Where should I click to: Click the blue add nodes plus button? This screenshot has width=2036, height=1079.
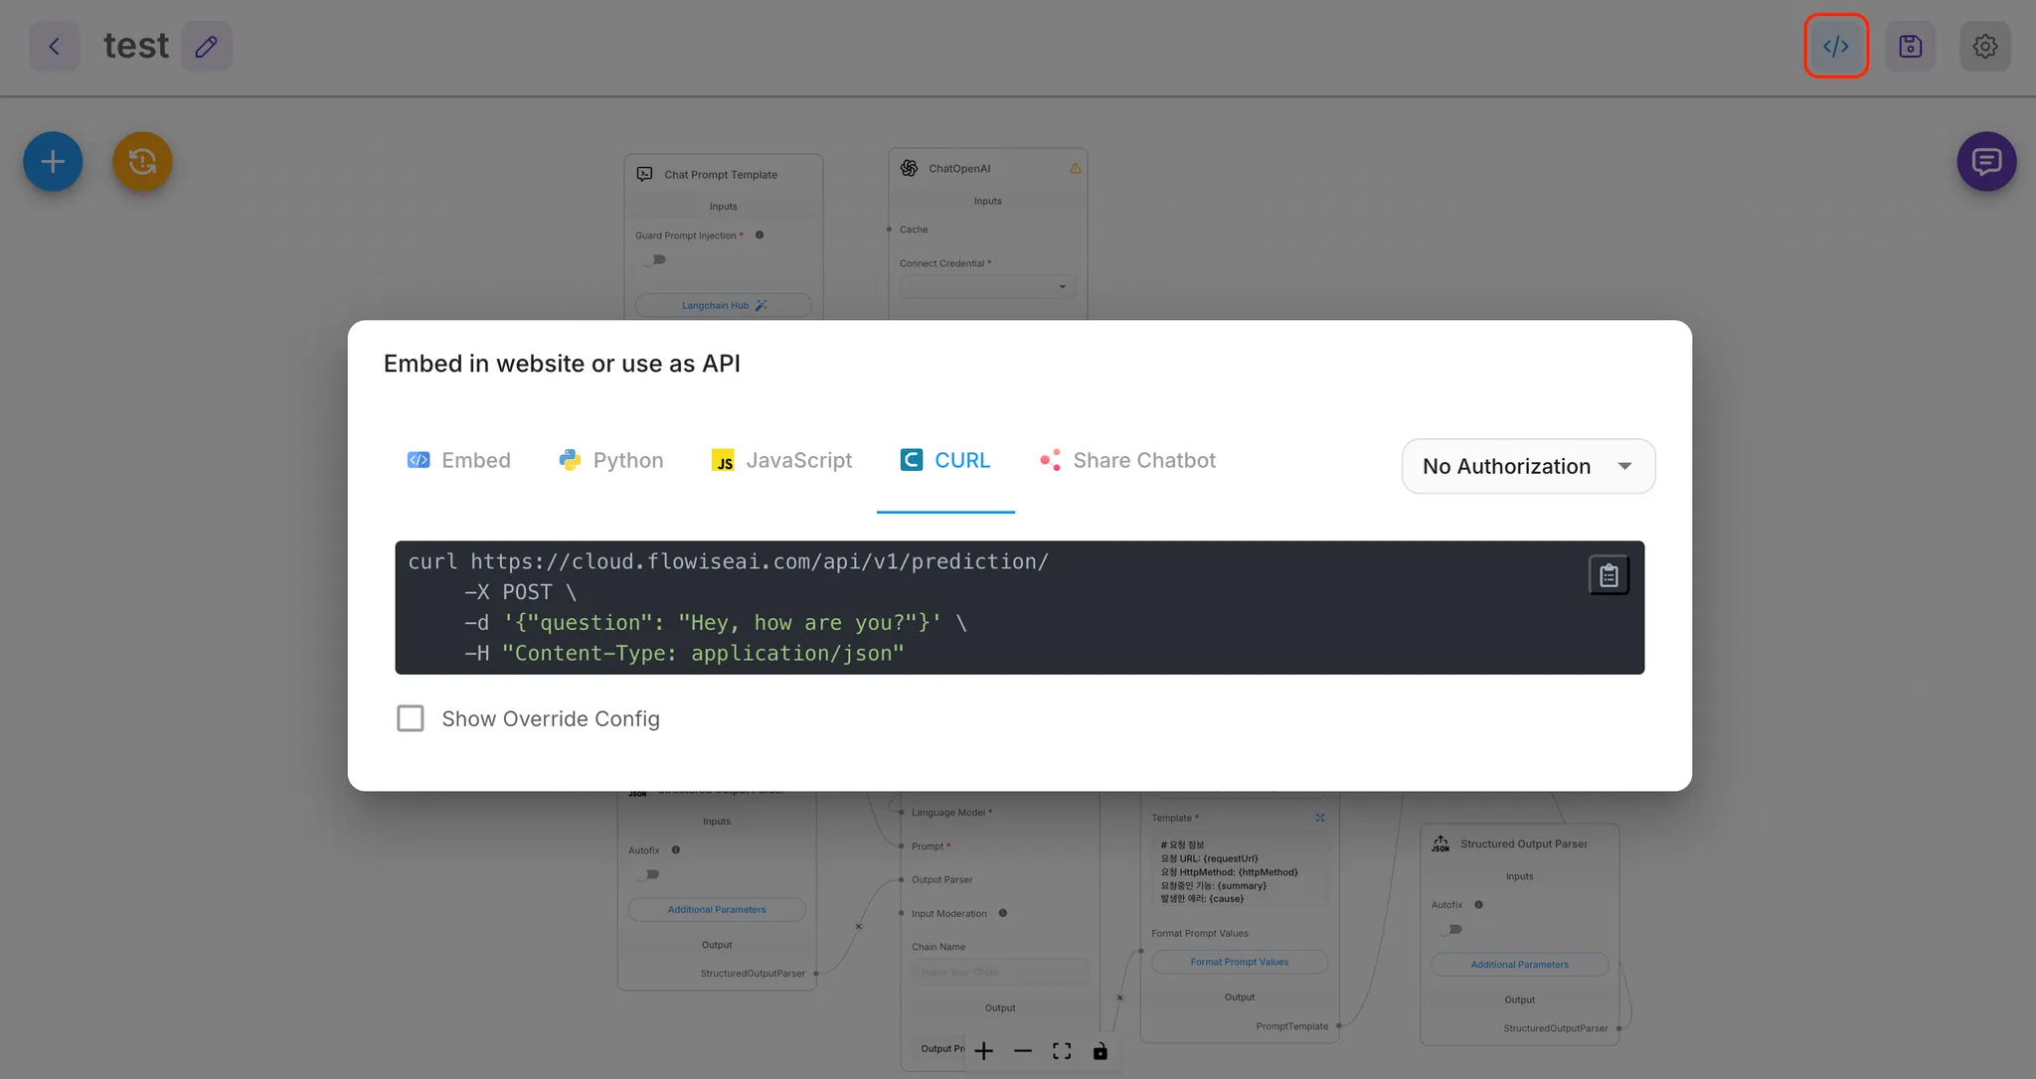(53, 161)
